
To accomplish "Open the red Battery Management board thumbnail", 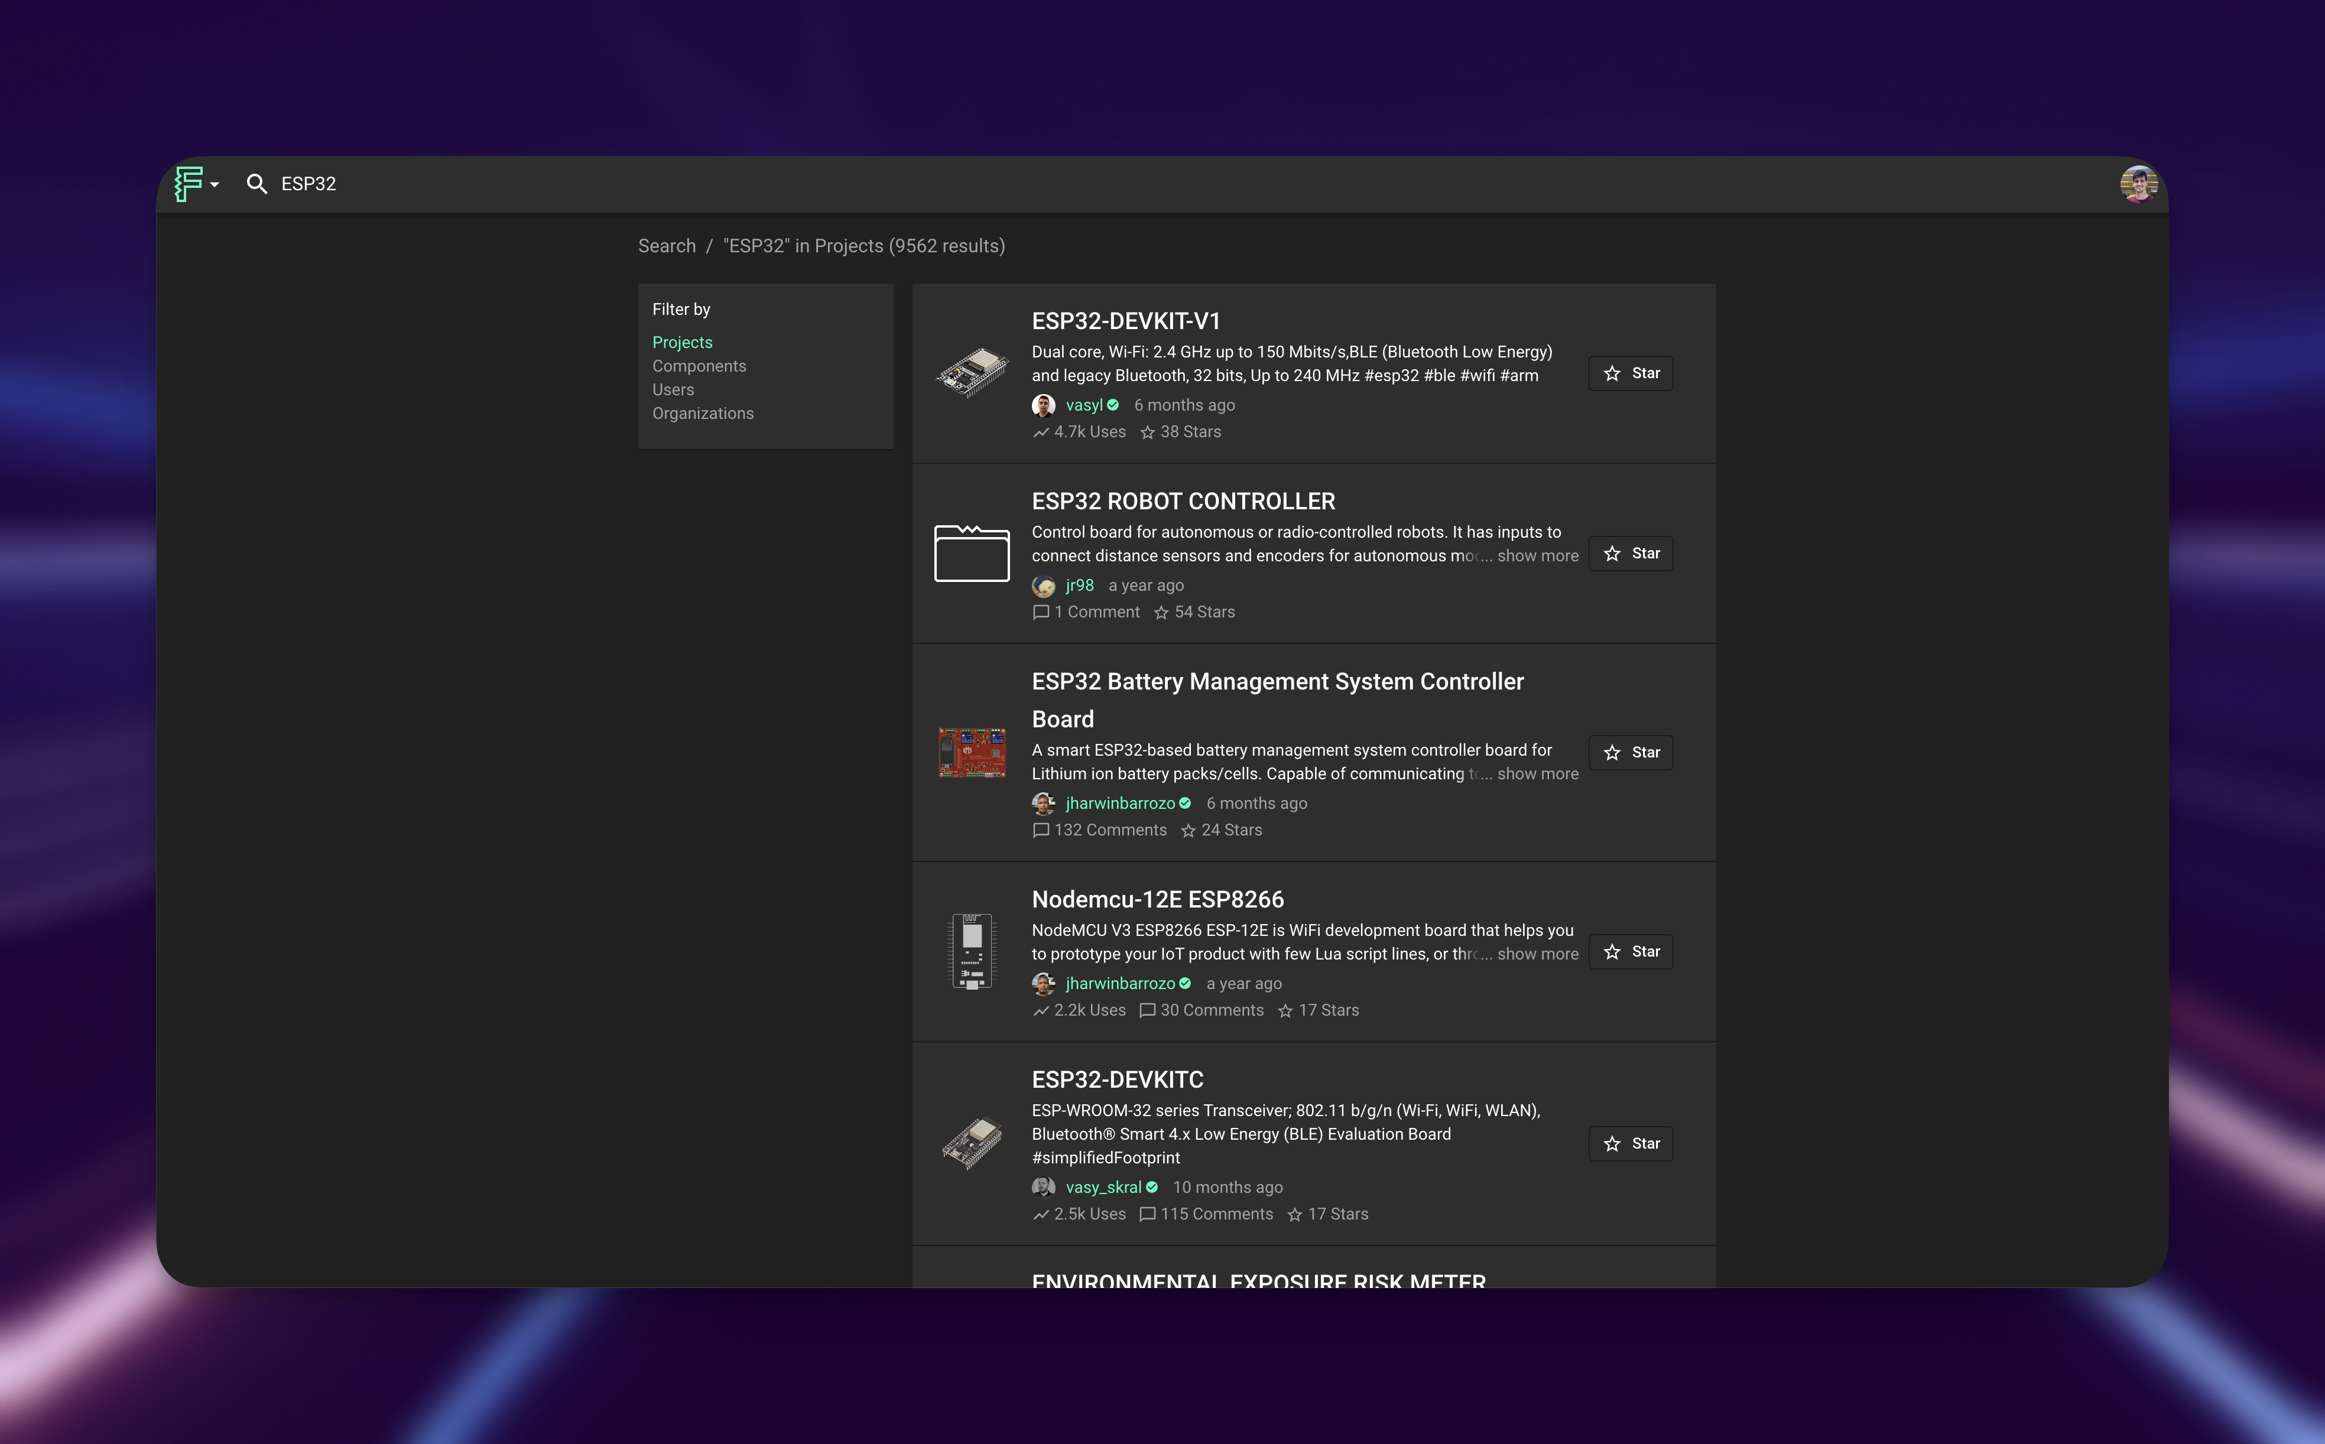I will click(972, 753).
